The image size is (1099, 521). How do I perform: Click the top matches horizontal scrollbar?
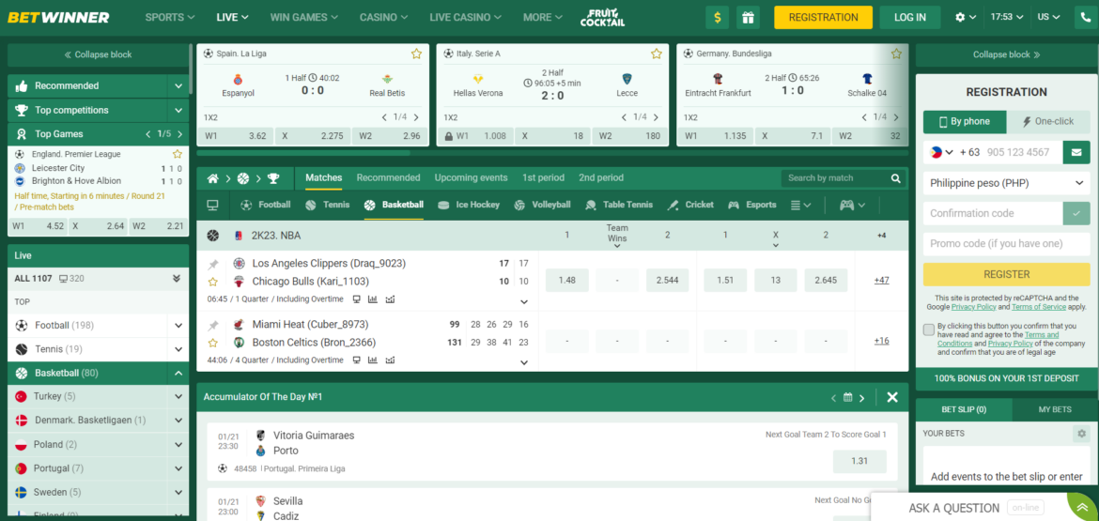[302, 153]
